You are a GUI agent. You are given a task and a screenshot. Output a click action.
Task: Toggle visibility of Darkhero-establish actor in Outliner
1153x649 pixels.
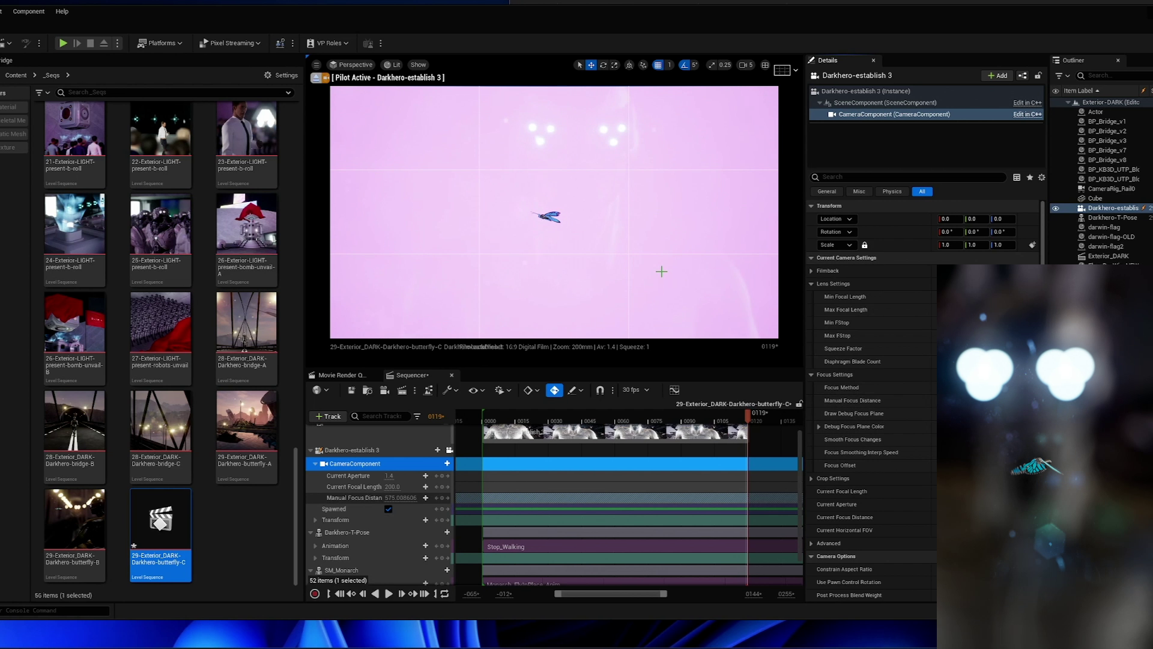click(1055, 209)
